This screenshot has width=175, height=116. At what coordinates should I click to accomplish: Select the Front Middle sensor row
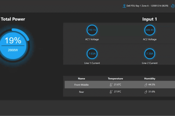120,84
